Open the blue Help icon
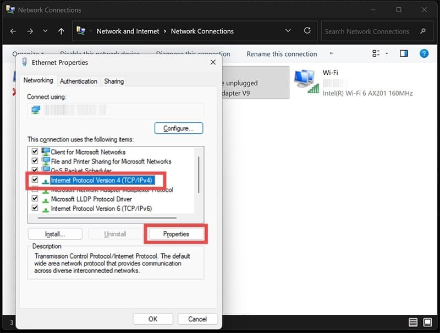The height and width of the screenshot is (333, 440). [x=424, y=53]
